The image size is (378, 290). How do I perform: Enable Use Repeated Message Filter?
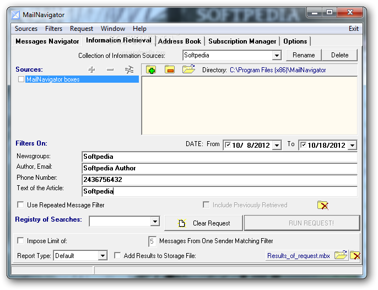click(x=21, y=205)
